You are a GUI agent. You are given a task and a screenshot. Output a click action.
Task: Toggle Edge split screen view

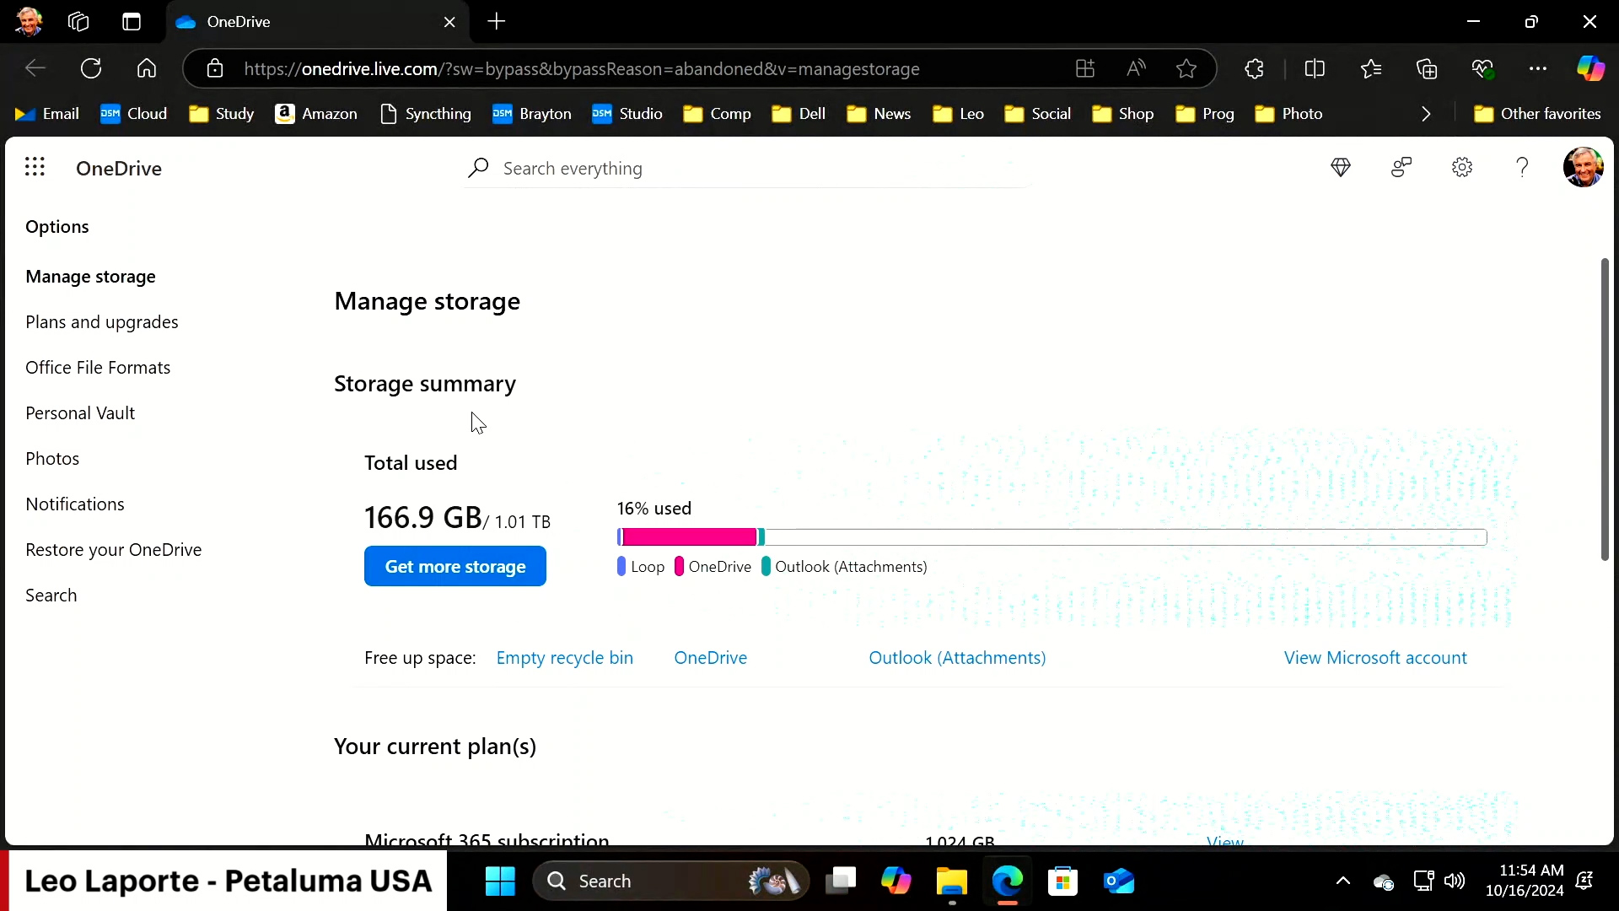point(1315,68)
